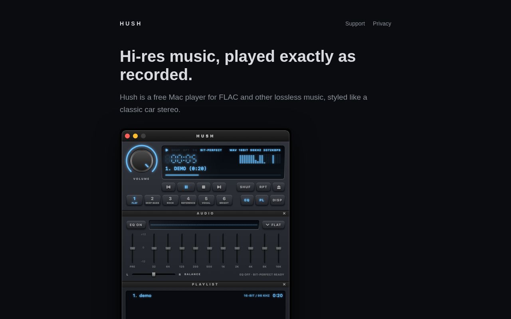
Task: Open the Support link
Action: tap(355, 24)
